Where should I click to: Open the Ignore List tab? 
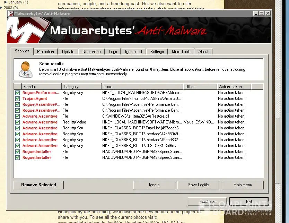(x=133, y=52)
